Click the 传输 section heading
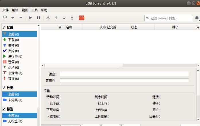This screenshot has width=200, height=126. [47, 91]
